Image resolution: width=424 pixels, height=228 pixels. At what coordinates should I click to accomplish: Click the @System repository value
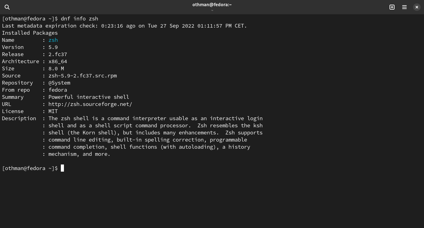(x=59, y=83)
